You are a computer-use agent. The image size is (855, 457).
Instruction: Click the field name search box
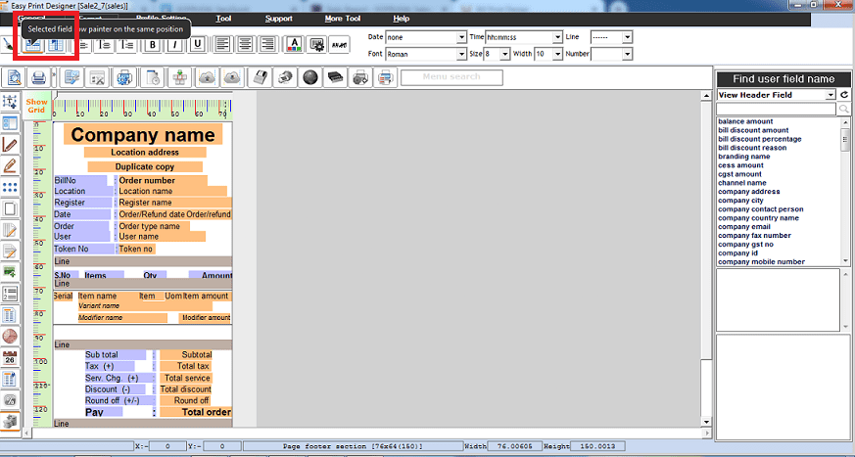(776, 109)
